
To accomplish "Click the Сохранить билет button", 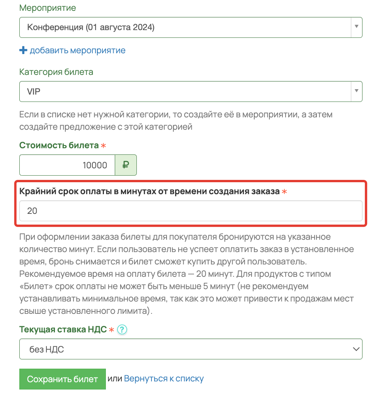I will point(63,379).
